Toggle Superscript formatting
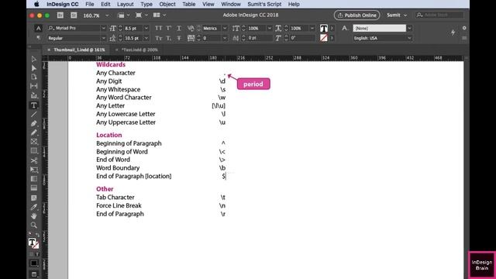This screenshot has width=496, height=279. tap(169, 28)
